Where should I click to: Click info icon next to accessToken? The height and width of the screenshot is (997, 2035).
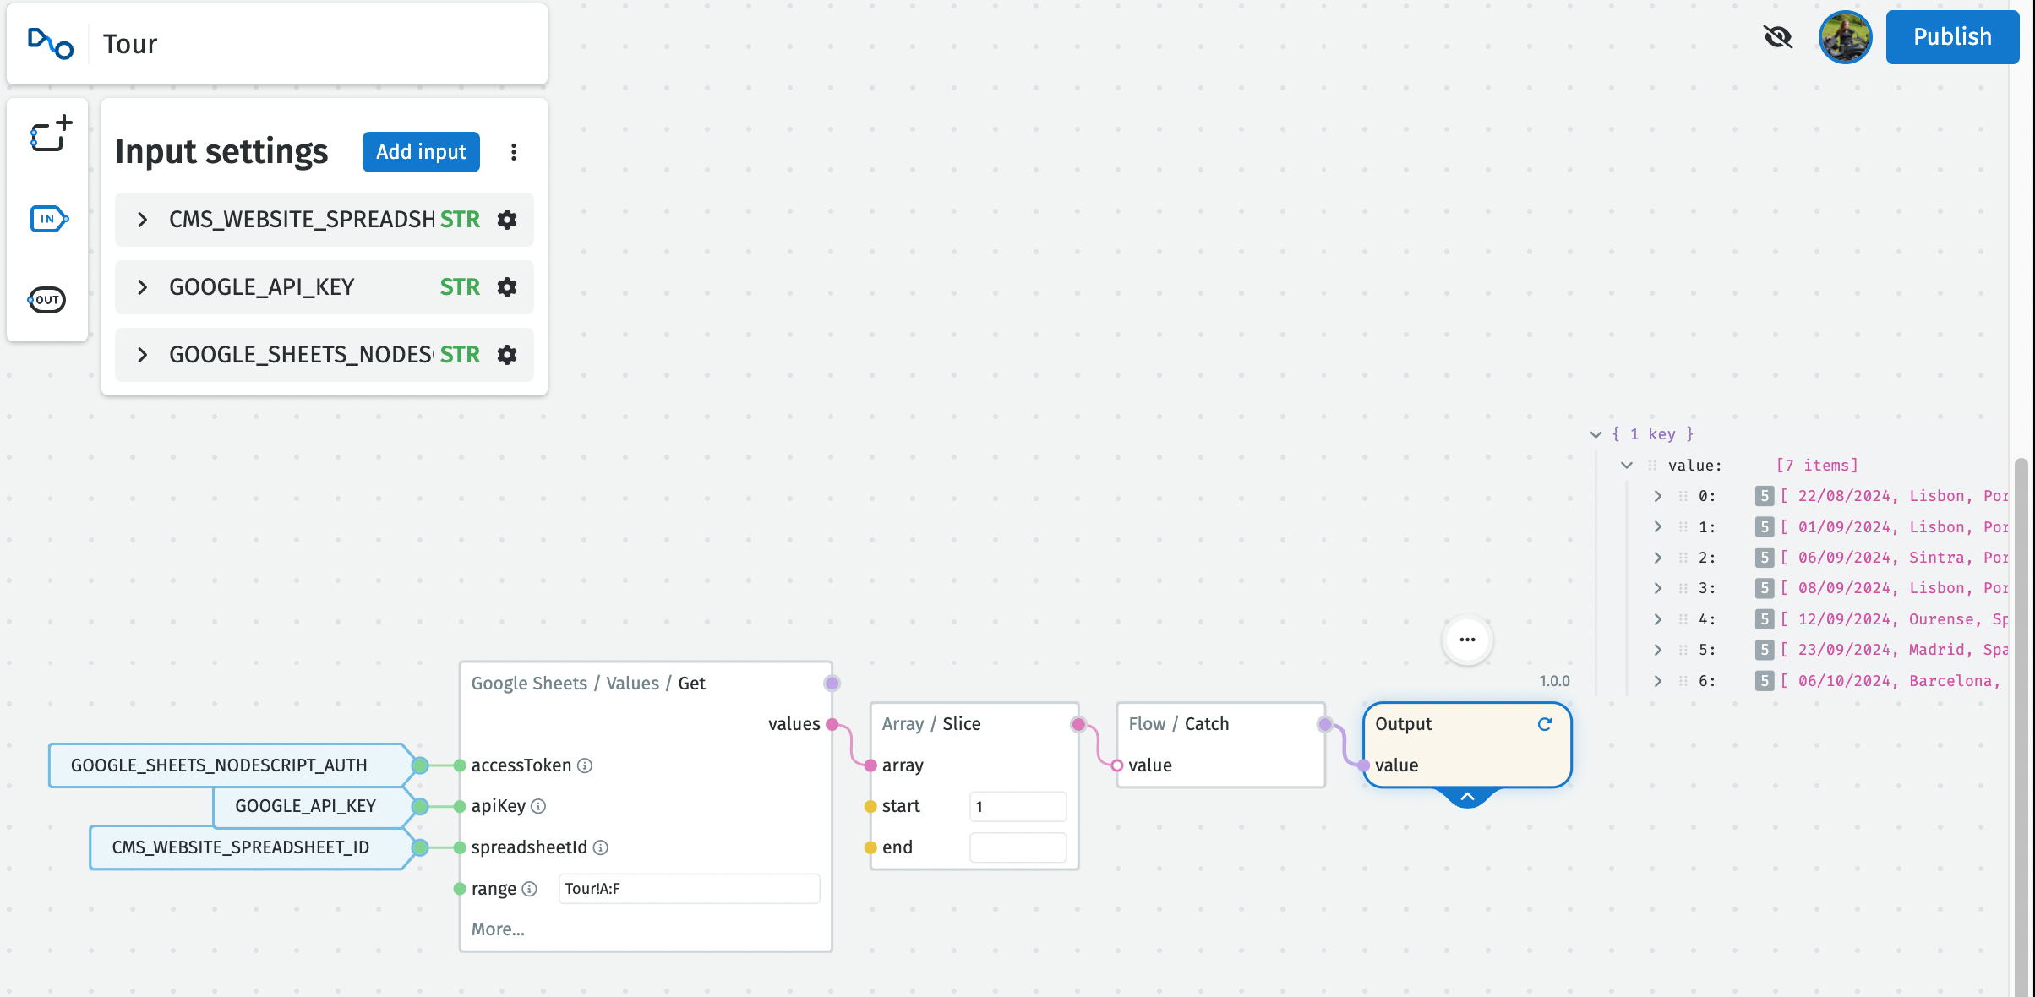pyautogui.click(x=585, y=765)
